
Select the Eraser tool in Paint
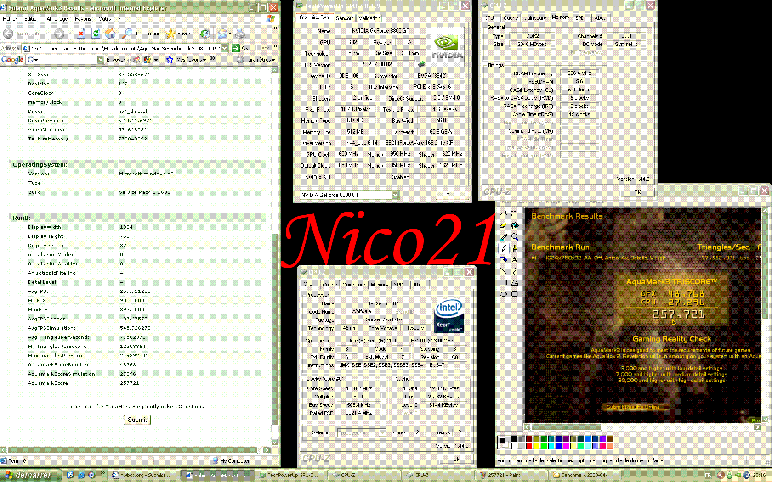[504, 225]
